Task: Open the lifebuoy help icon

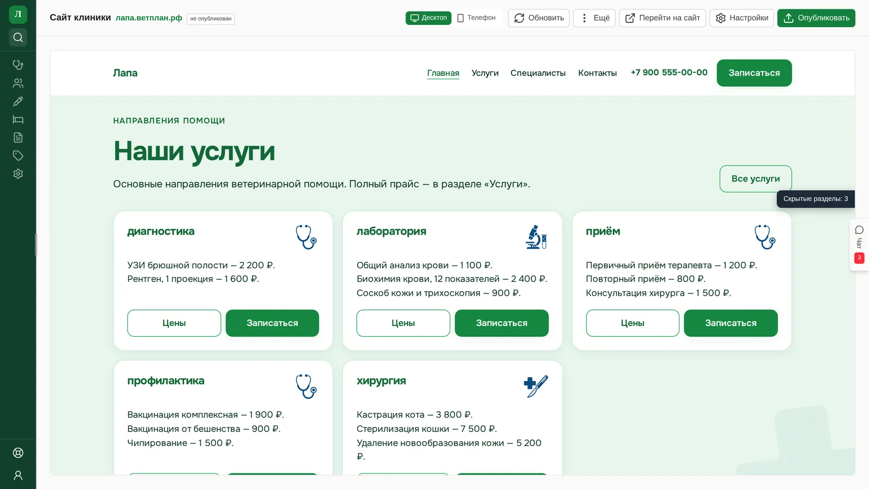Action: point(18,453)
